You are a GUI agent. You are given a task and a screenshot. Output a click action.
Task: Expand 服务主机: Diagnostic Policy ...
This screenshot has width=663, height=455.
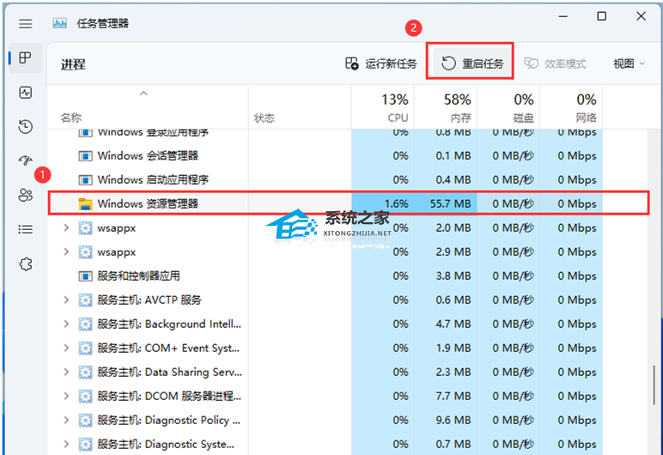[66, 421]
